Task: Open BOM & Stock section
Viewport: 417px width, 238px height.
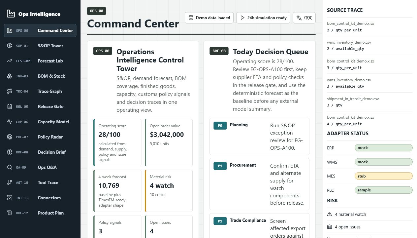Action: [x=40, y=76]
